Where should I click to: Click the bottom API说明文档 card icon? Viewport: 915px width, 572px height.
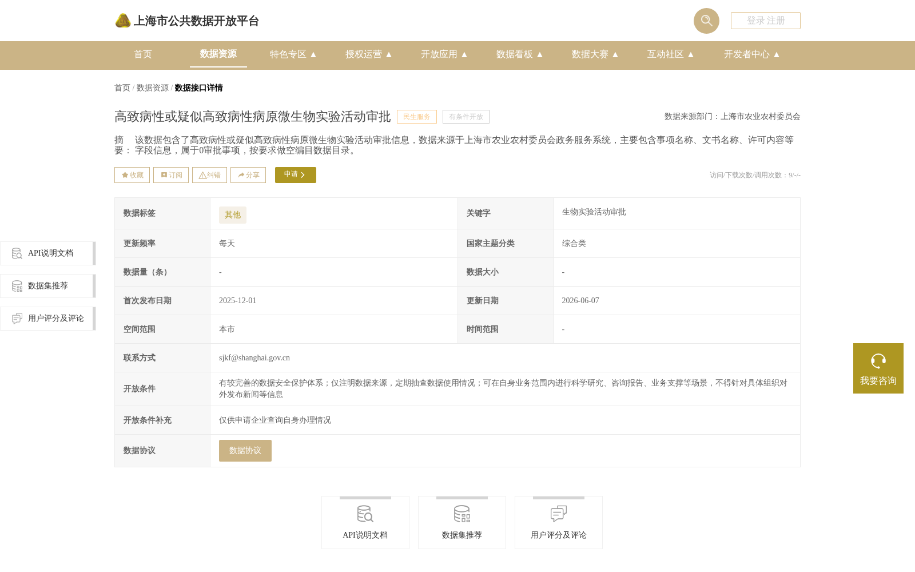[x=365, y=514]
